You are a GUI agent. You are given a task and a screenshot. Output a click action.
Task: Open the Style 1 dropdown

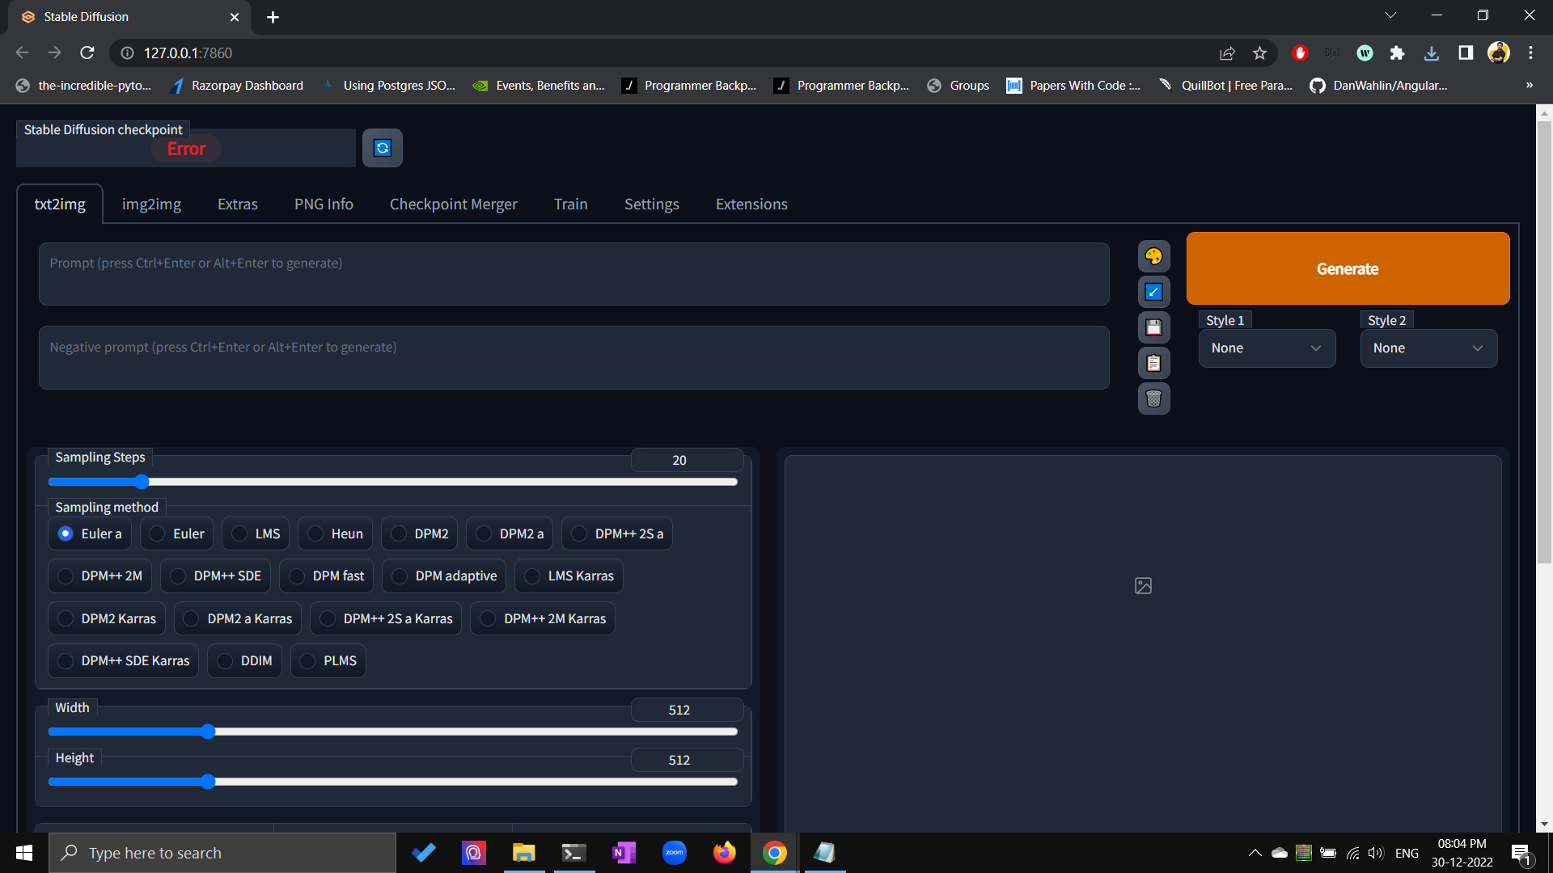(1267, 348)
